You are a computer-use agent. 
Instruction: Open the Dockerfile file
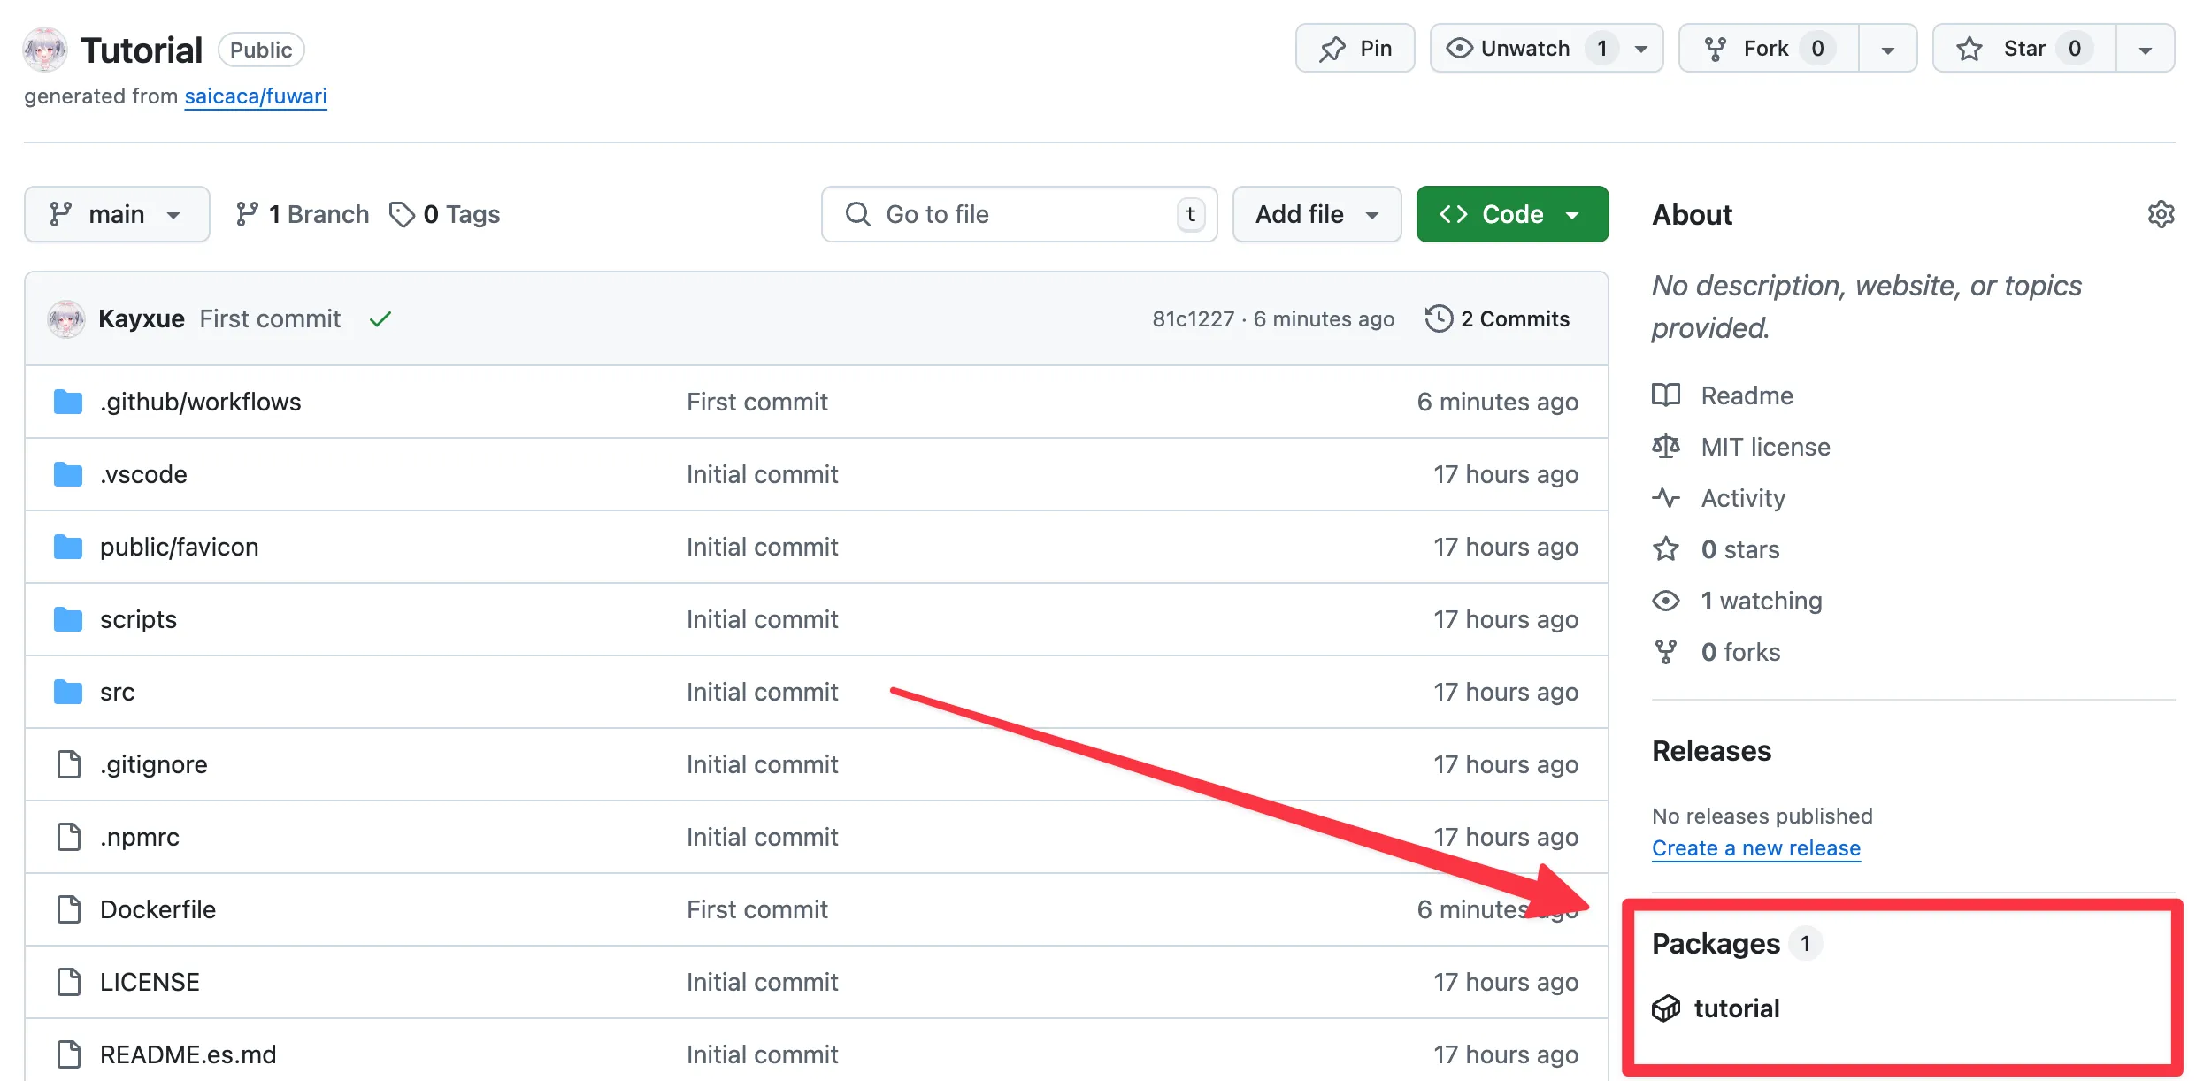click(158, 909)
